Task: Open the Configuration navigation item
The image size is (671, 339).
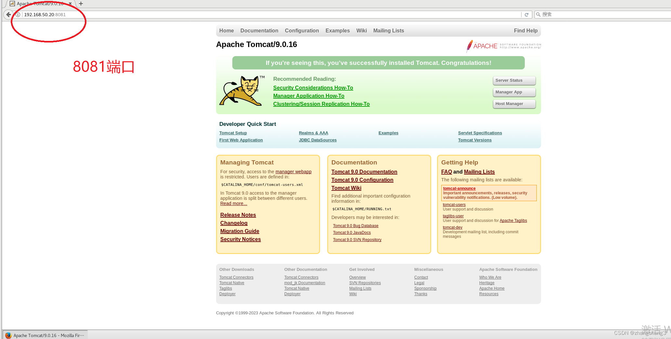Action: [x=302, y=30]
